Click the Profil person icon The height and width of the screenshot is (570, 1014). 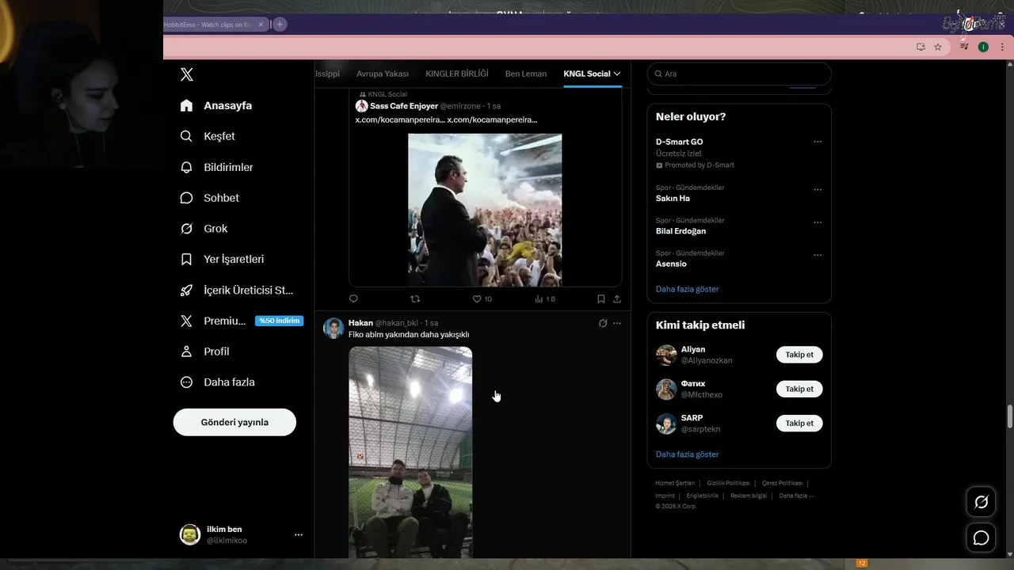[186, 351]
